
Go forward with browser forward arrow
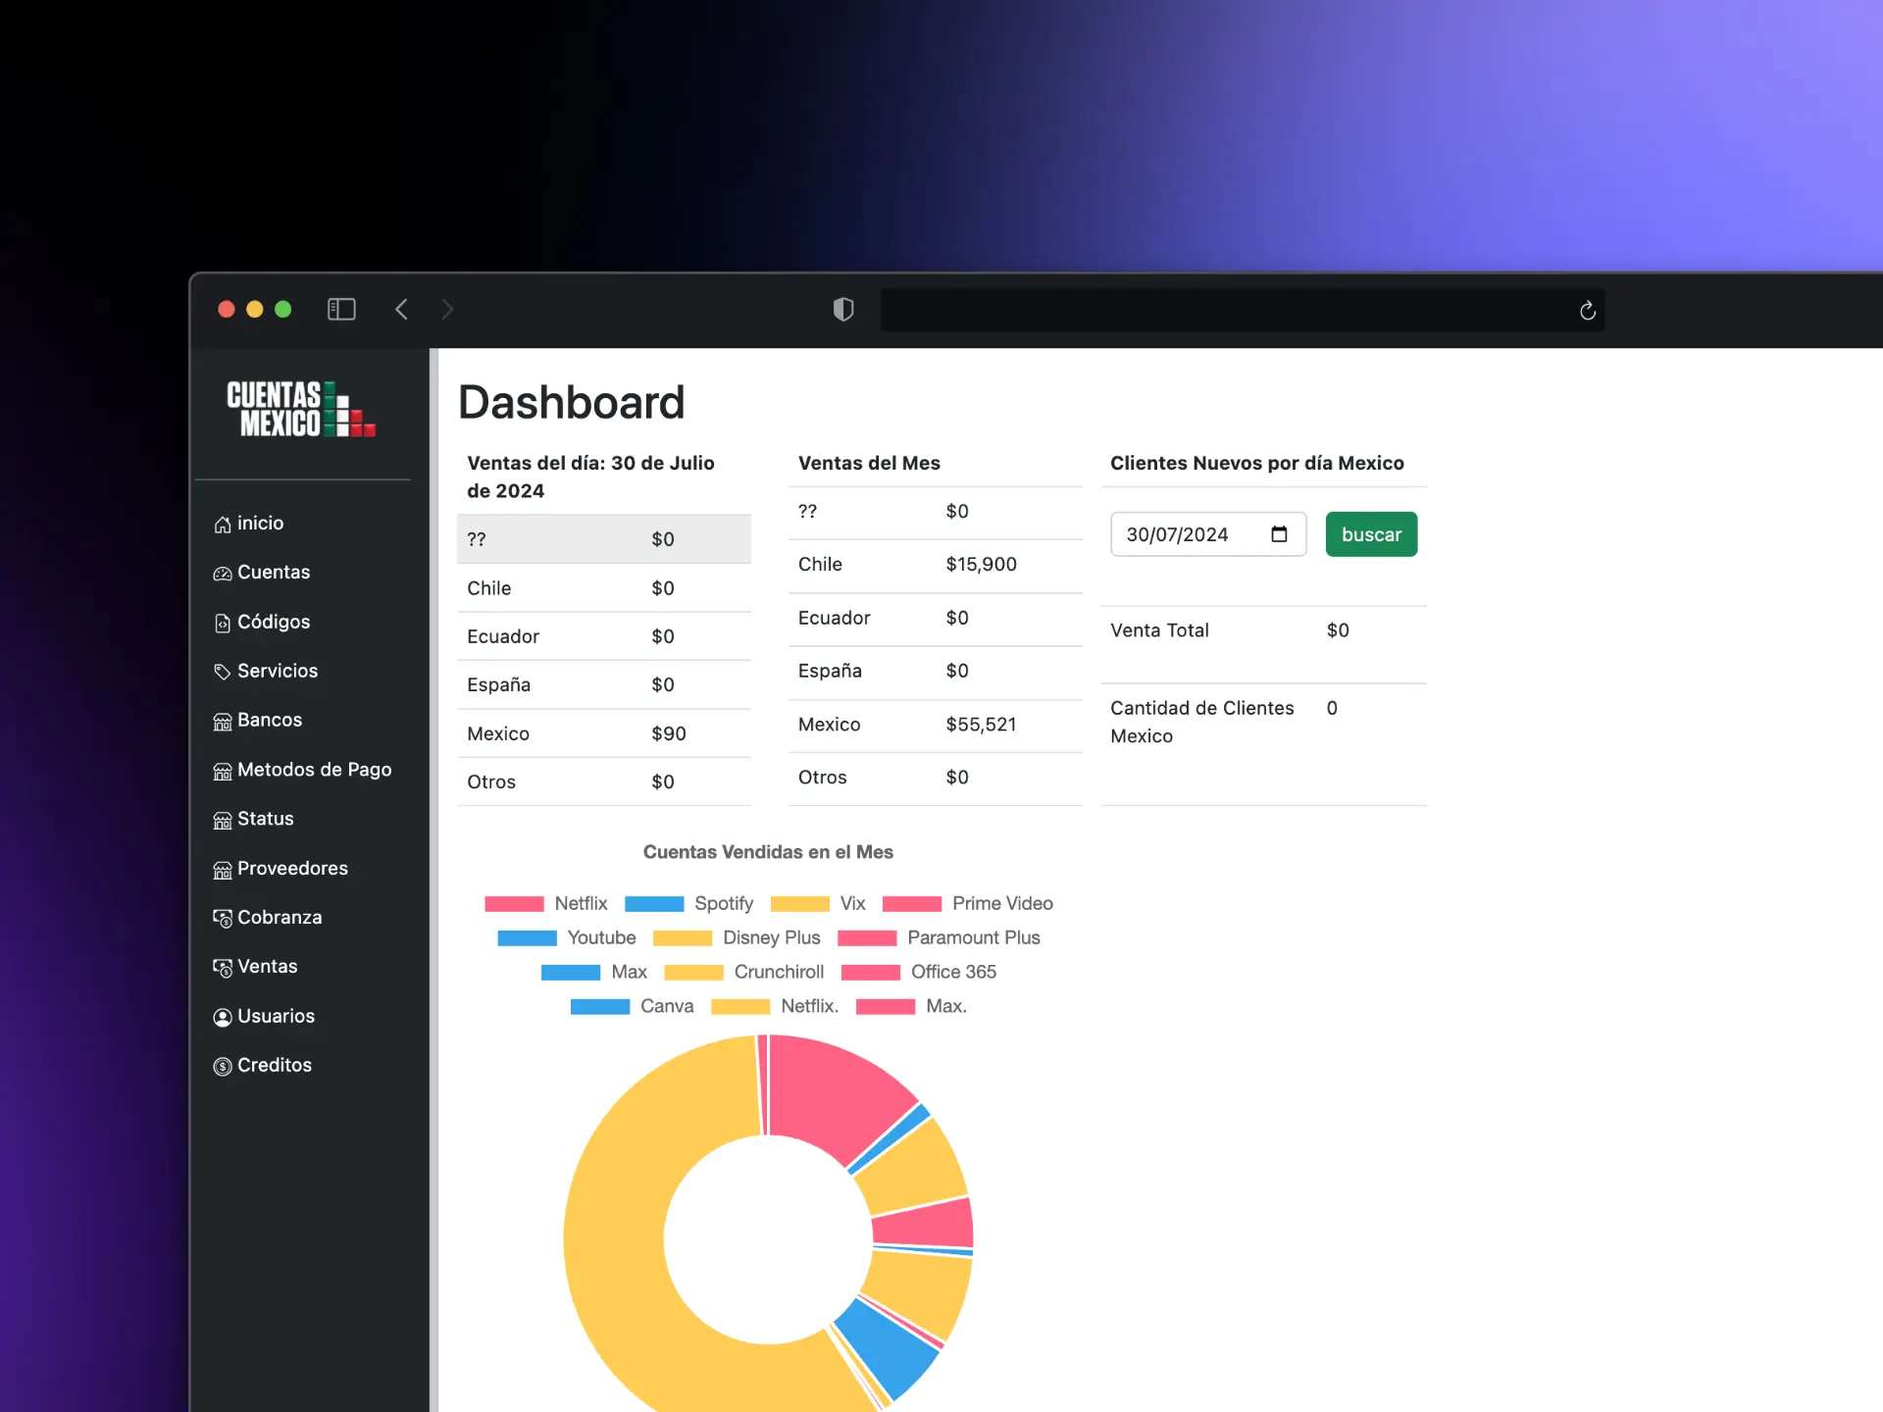point(447,309)
